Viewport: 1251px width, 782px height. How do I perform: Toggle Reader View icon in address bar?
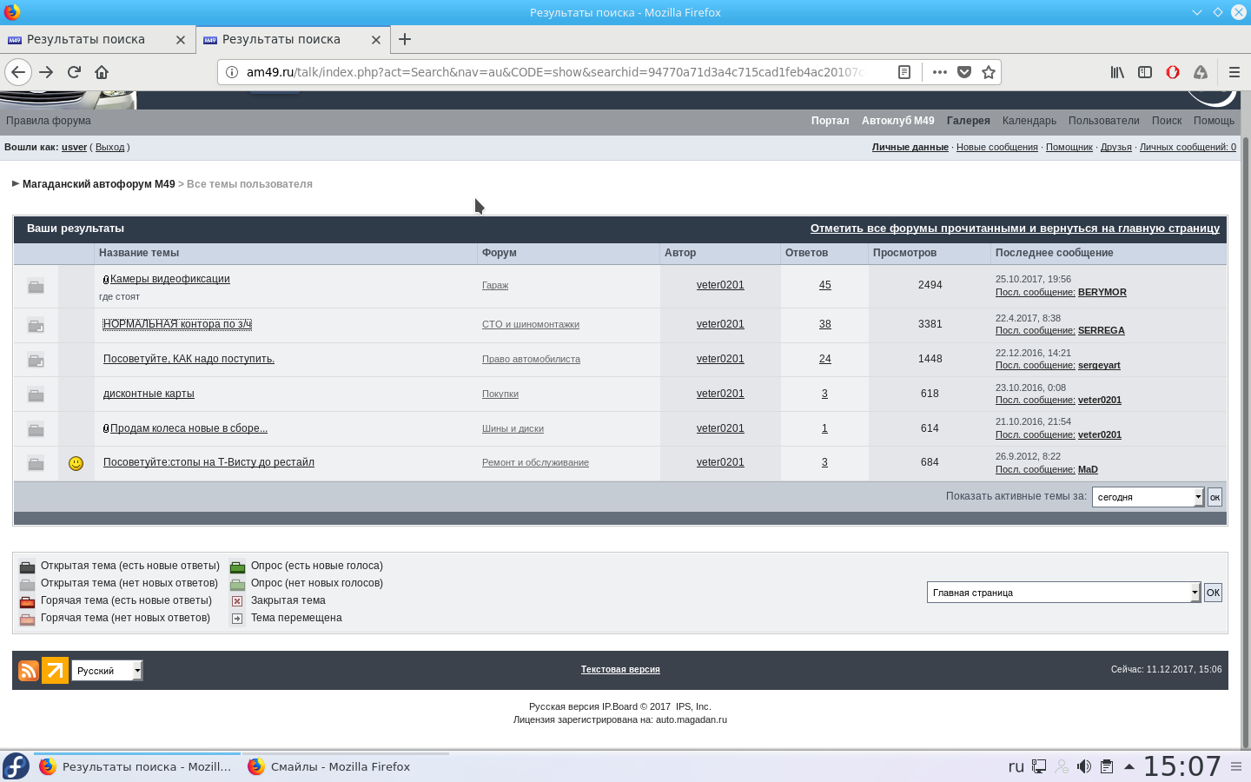[903, 72]
